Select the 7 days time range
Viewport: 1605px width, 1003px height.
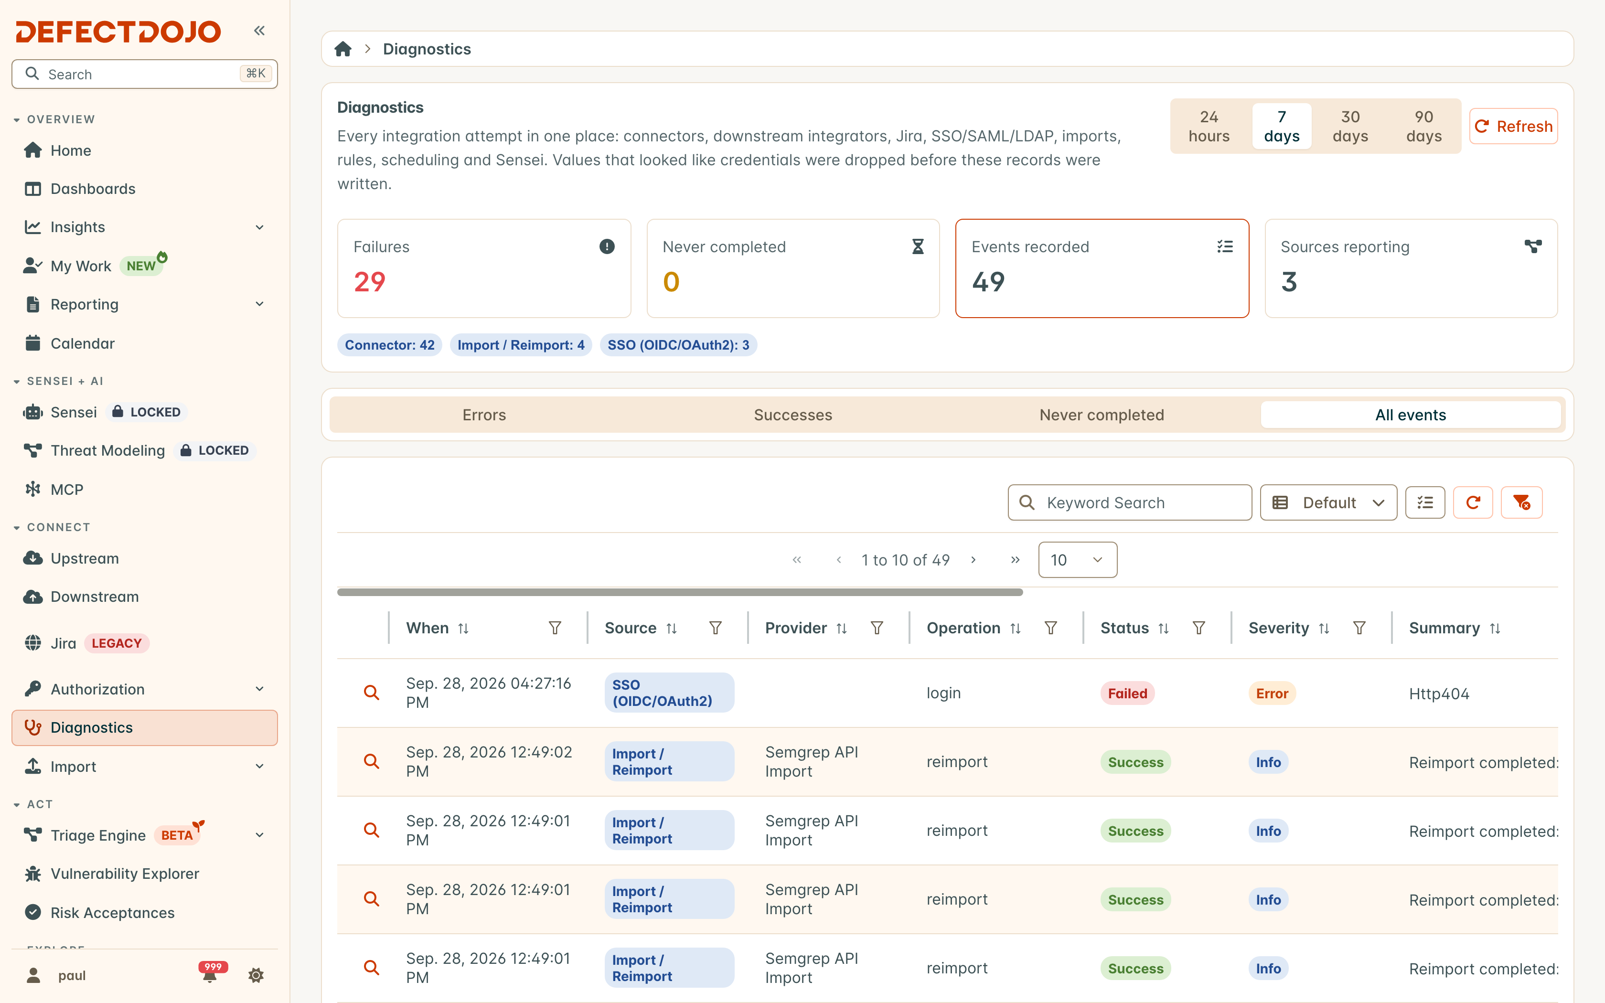[x=1281, y=126]
